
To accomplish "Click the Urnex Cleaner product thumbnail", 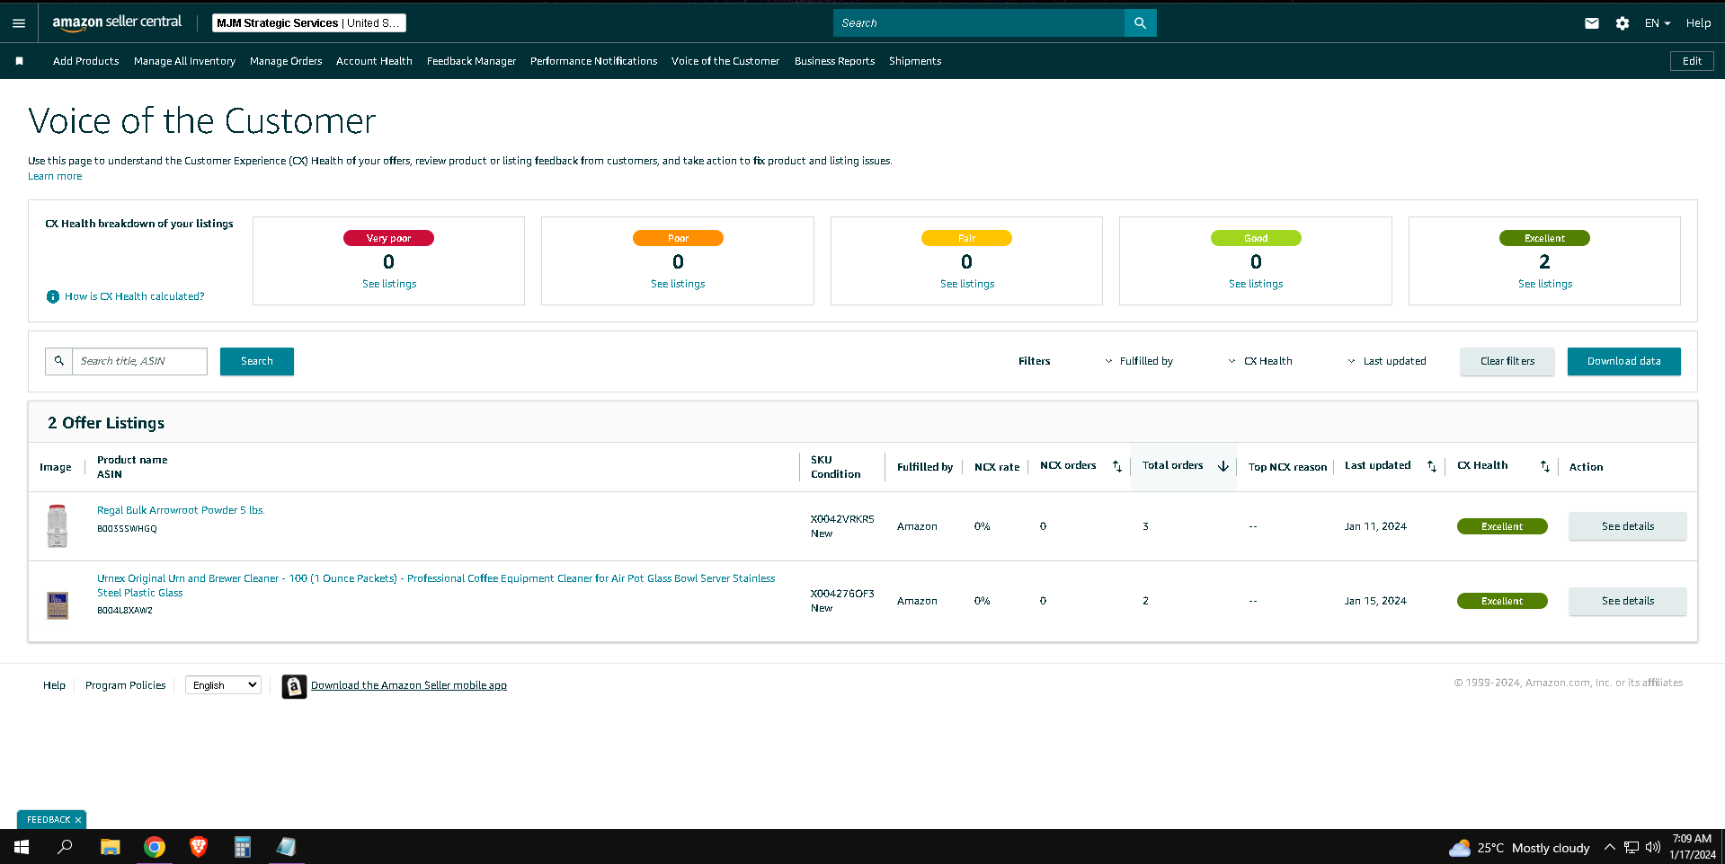I will pyautogui.click(x=58, y=604).
